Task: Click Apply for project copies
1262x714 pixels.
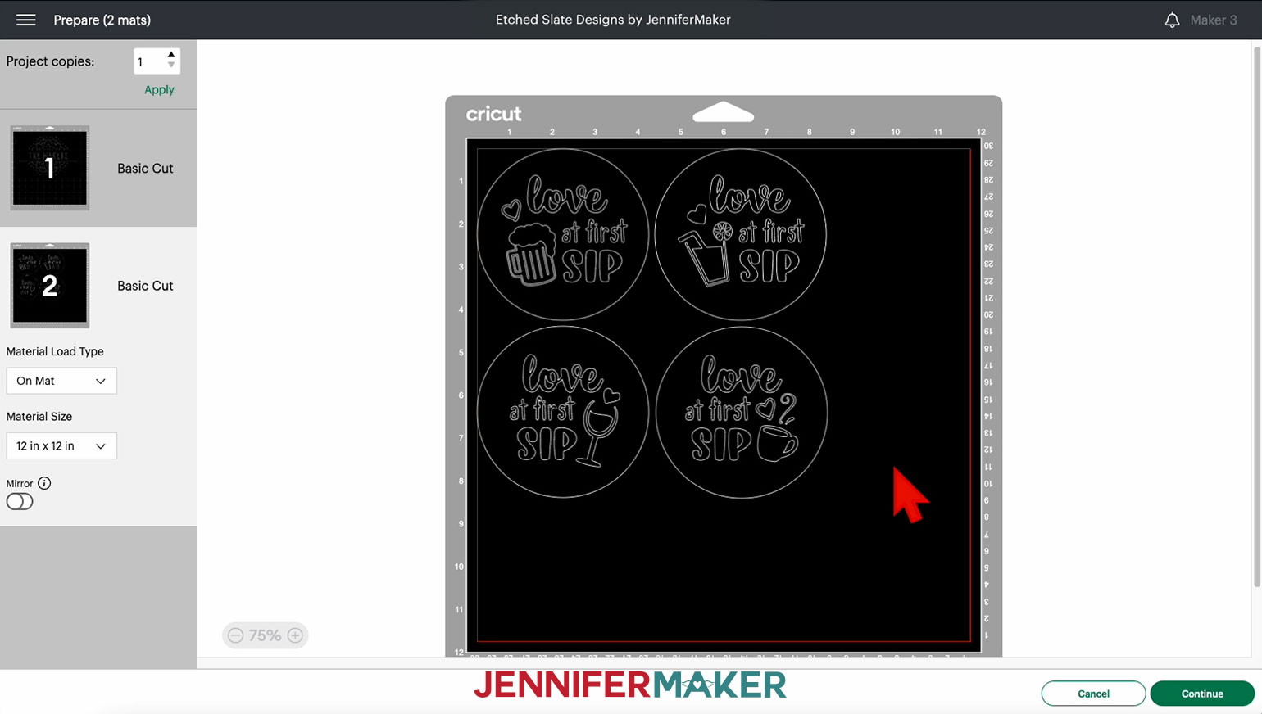Action: (159, 89)
